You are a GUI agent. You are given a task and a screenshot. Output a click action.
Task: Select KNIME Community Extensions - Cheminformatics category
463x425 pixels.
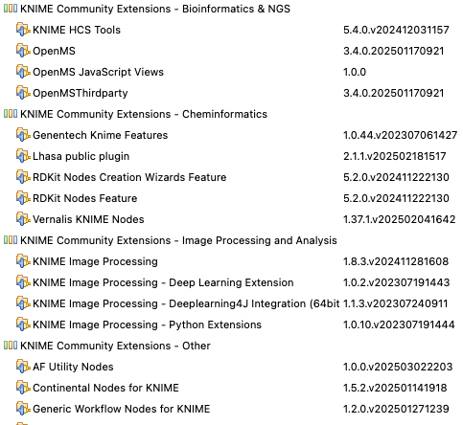(x=144, y=114)
